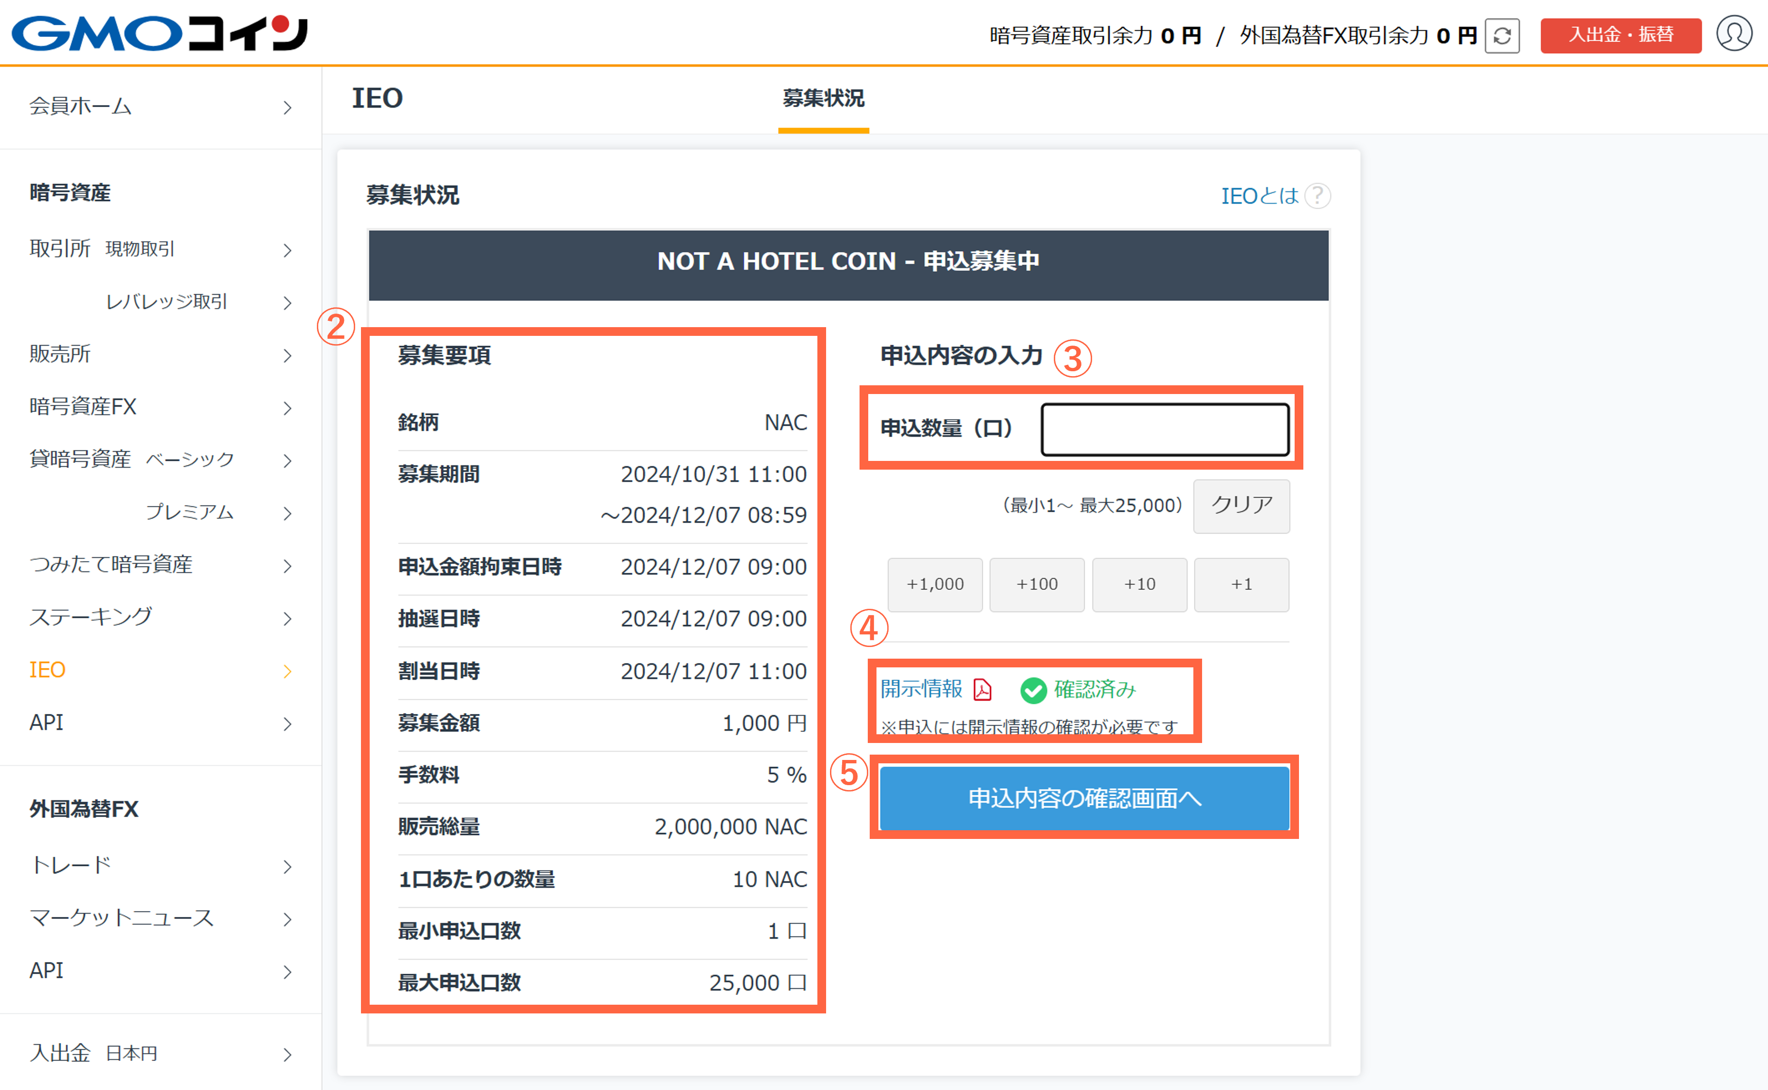Click the GMO Coin logo
Viewport: 1768px width, 1090px height.
click(x=160, y=33)
